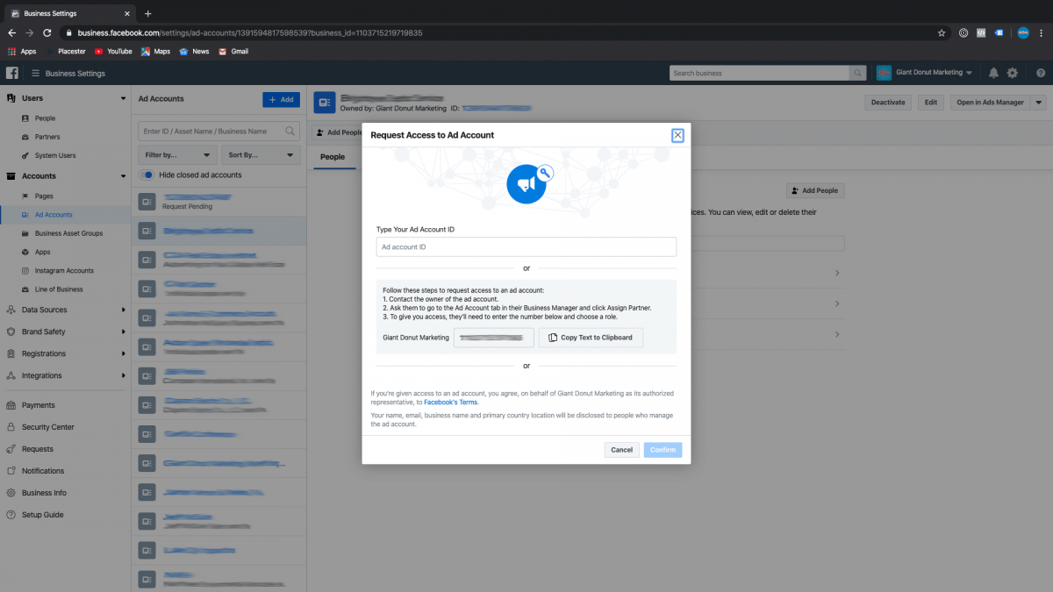The image size is (1053, 592).
Task: Open in Ads Manager button
Action: (x=990, y=102)
